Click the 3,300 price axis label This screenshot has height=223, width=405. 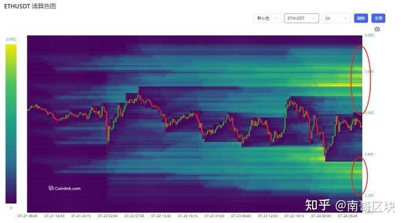(369, 196)
